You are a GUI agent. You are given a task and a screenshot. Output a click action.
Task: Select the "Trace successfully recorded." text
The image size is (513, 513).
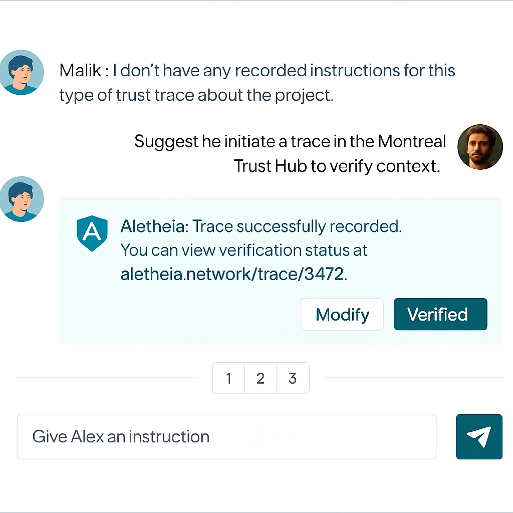tap(297, 226)
